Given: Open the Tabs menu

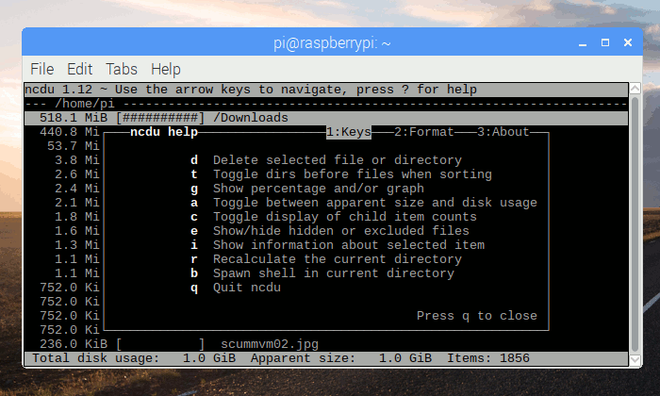Looking at the screenshot, I should pyautogui.click(x=122, y=69).
